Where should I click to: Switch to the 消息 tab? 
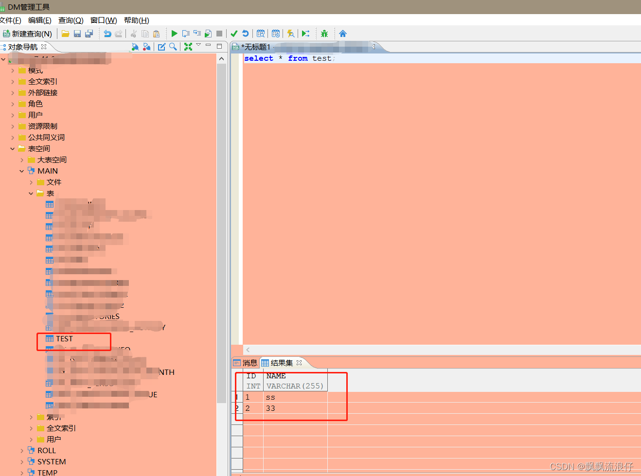[245, 363]
